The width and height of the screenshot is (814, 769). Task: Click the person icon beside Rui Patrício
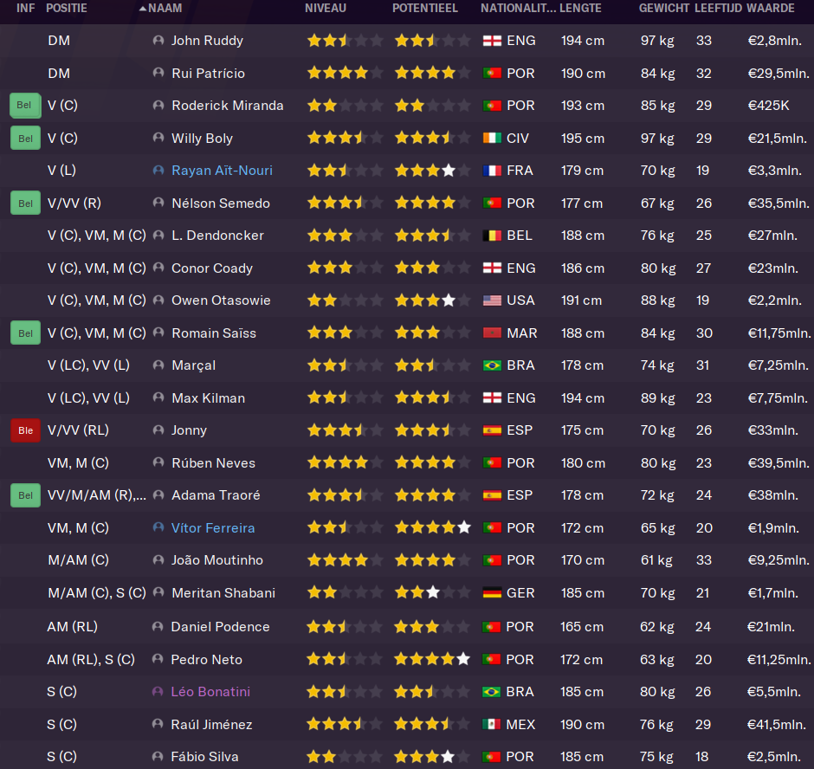(158, 74)
